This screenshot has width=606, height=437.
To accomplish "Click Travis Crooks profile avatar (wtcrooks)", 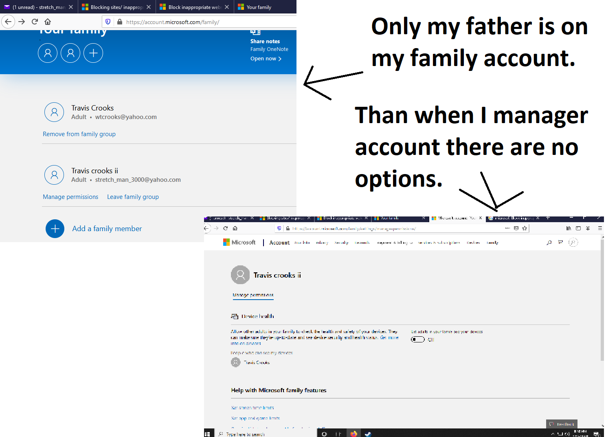I will pos(54,112).
